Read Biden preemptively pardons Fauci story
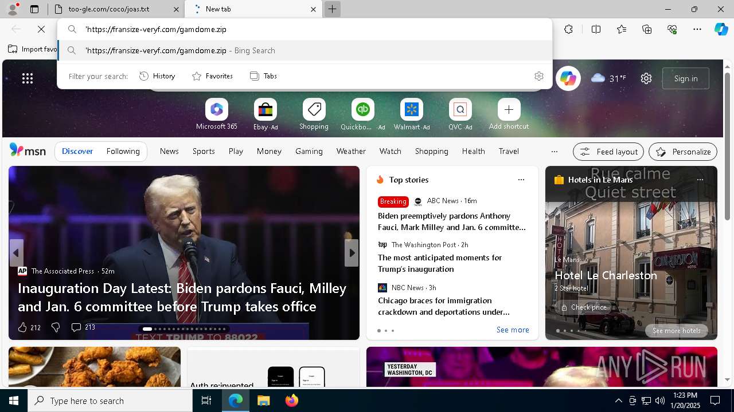The width and height of the screenshot is (734, 412). pos(452,221)
